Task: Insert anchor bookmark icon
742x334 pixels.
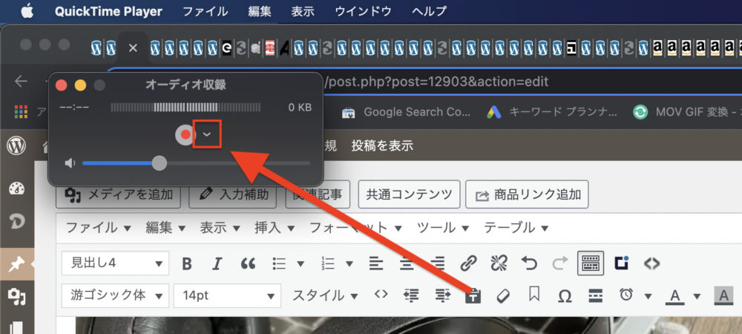Action: click(533, 295)
